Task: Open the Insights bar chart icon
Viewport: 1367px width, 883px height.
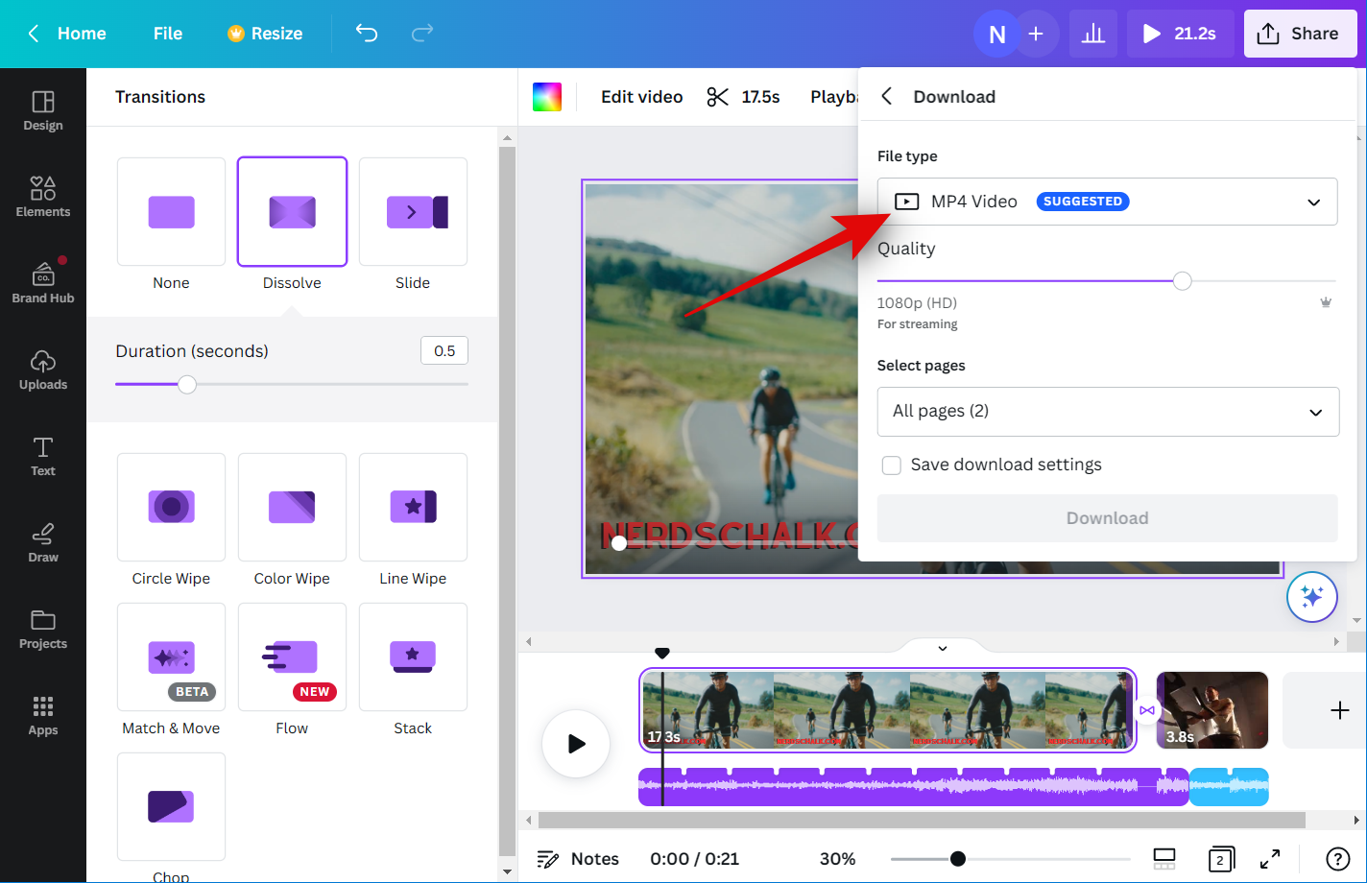Action: click(x=1092, y=35)
